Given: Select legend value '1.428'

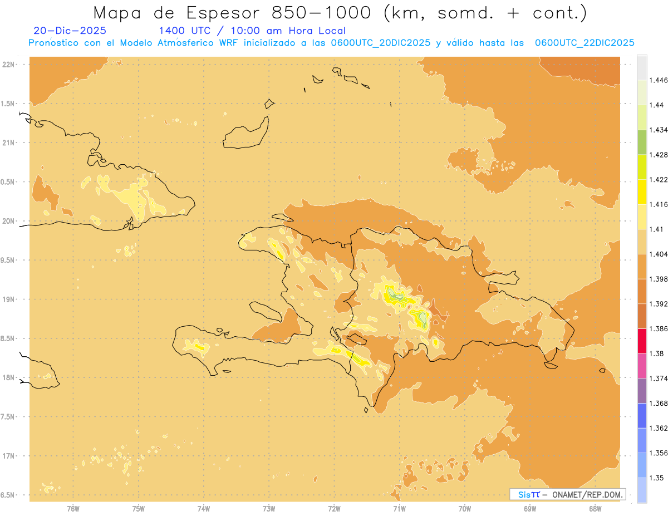Looking at the screenshot, I should click(x=659, y=155).
